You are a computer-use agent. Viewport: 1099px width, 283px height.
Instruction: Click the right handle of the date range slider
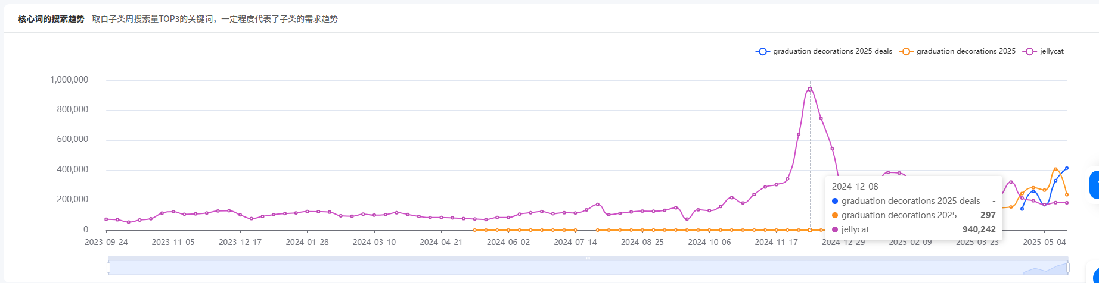pyautogui.click(x=1068, y=268)
